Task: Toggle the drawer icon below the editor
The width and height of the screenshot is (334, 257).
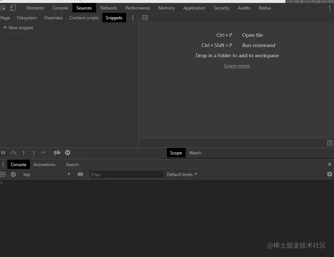Action: pyautogui.click(x=330, y=143)
